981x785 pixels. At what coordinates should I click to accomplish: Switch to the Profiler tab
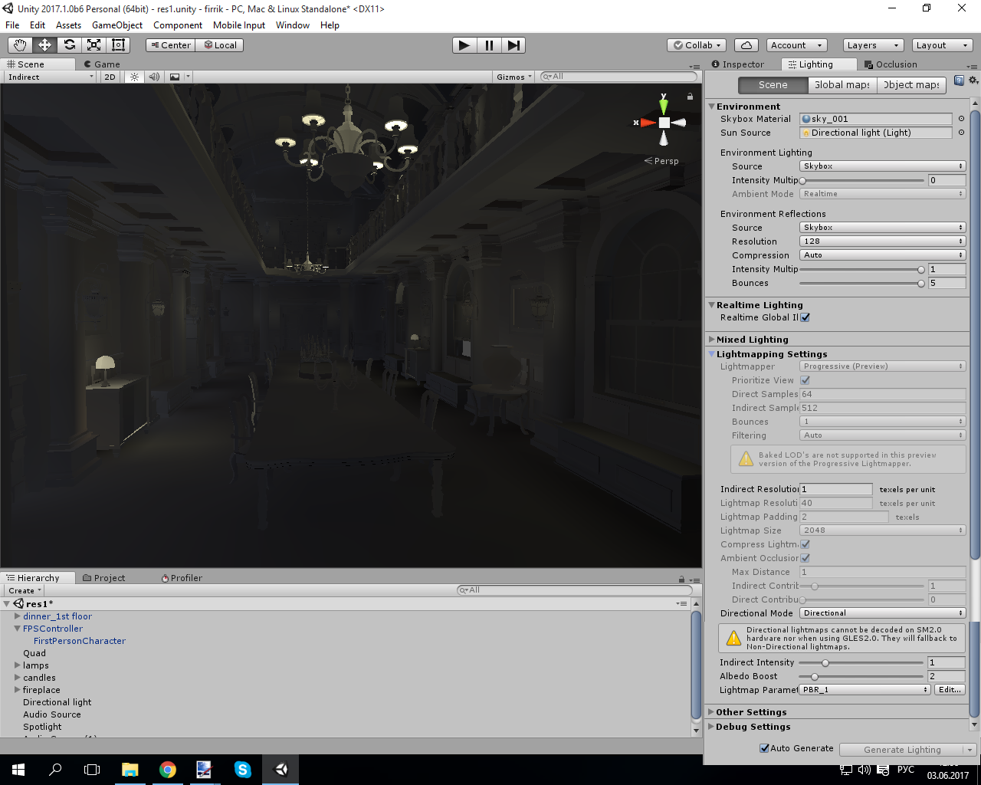(x=182, y=578)
